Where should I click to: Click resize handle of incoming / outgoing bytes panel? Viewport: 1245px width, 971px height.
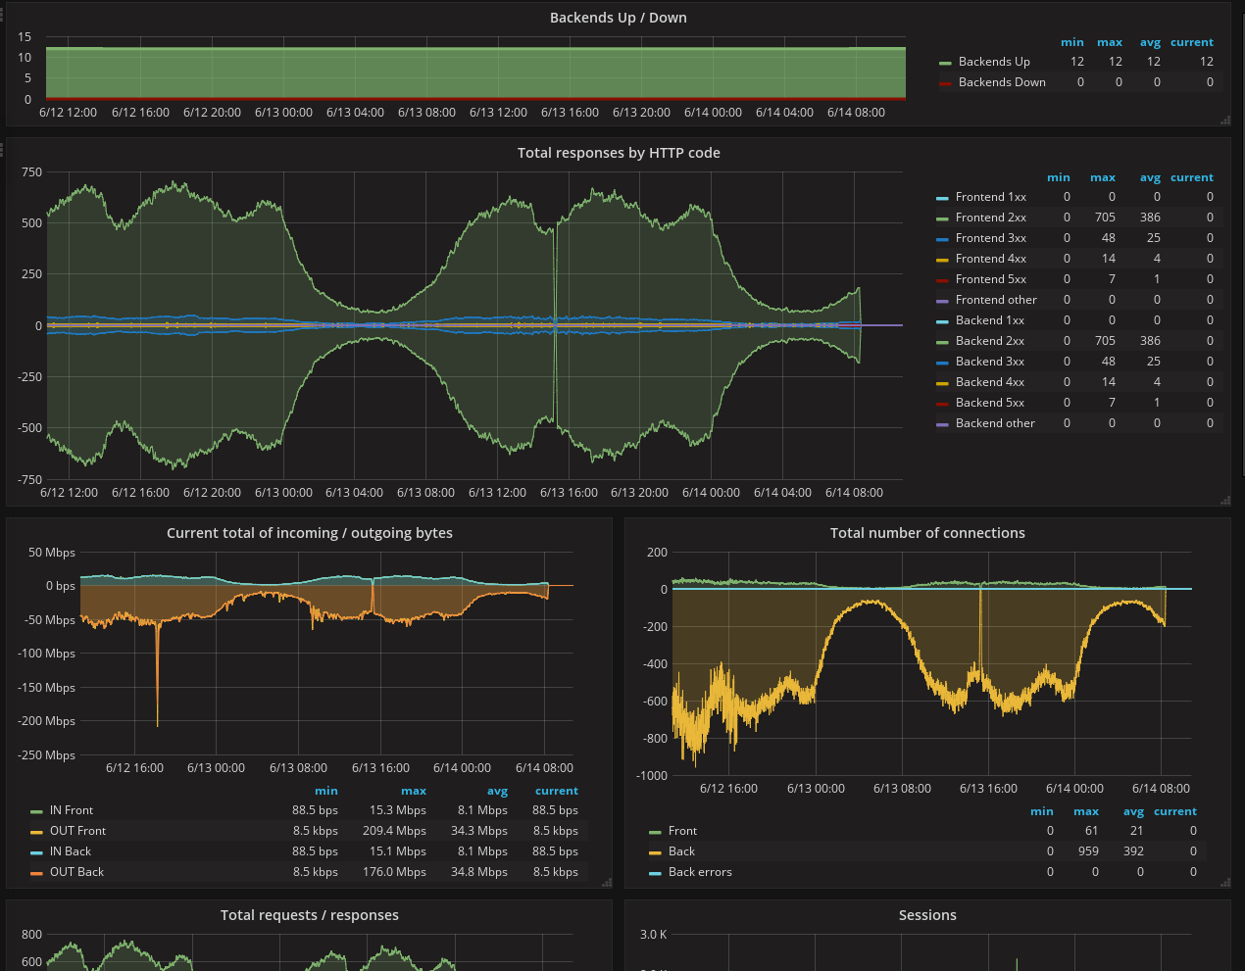pos(608,883)
